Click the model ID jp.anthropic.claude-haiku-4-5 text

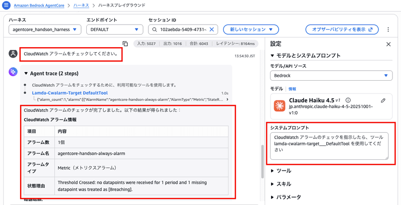331,109
